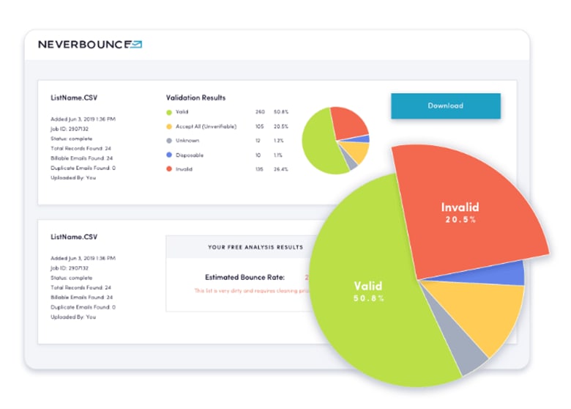Click the red Invalid legend dot
This screenshot has height=409, width=571.
(x=169, y=169)
